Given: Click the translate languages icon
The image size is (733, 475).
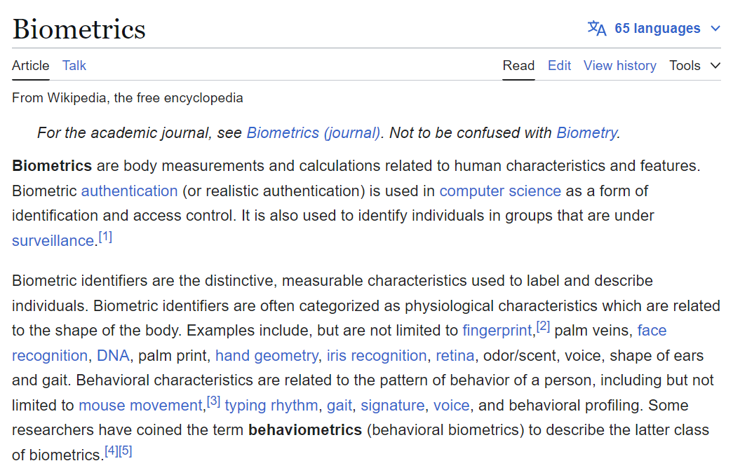Looking at the screenshot, I should coord(597,29).
